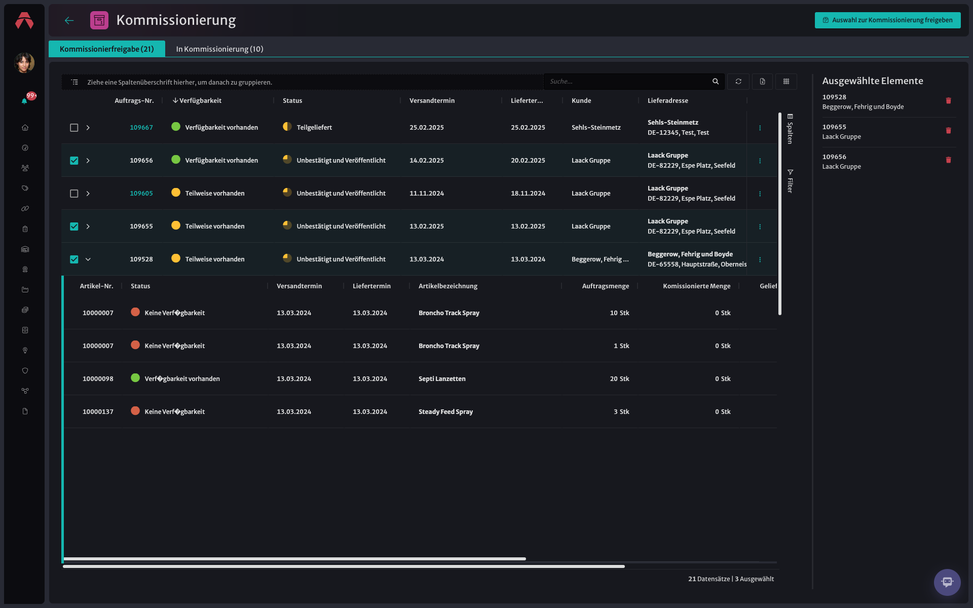Collapse the expanded row of order 109528
Screen dimensions: 973x608
click(x=88, y=259)
